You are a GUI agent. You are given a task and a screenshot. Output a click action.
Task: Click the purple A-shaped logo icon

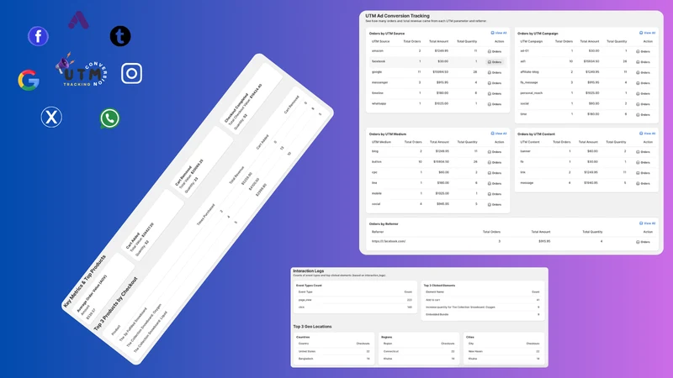coord(78,20)
